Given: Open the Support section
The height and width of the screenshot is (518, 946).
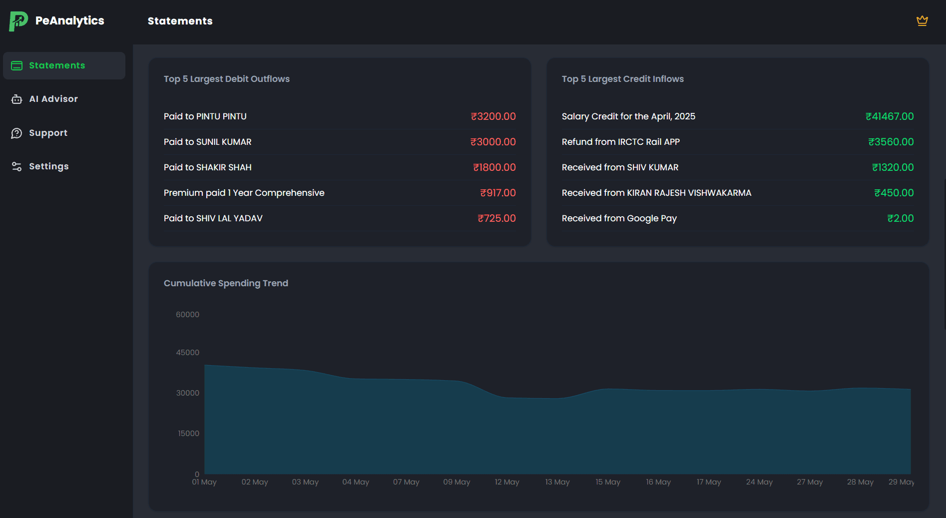Looking at the screenshot, I should coord(48,133).
